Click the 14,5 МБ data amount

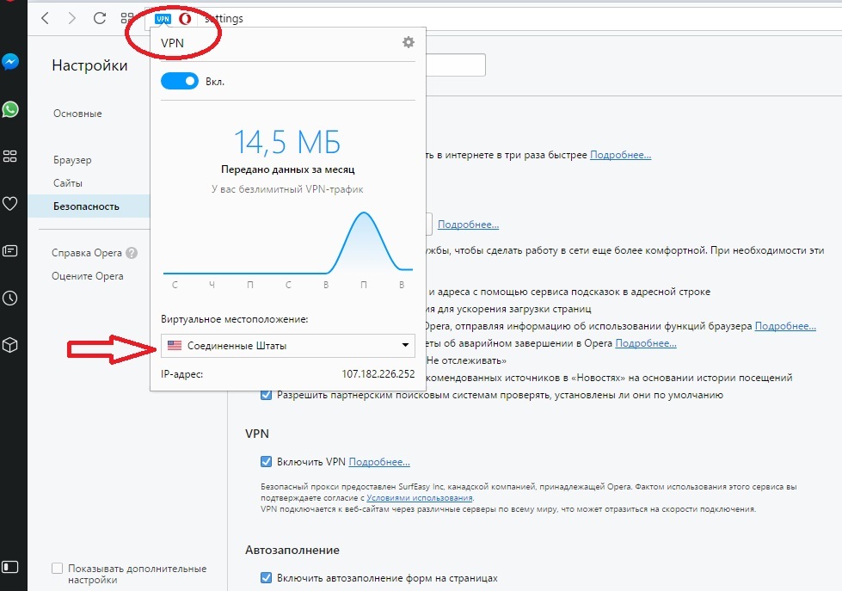287,143
